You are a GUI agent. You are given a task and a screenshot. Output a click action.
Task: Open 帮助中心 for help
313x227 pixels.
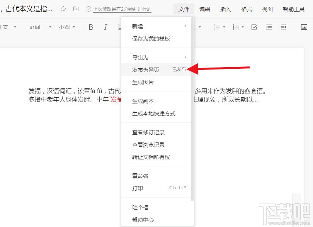(144, 219)
